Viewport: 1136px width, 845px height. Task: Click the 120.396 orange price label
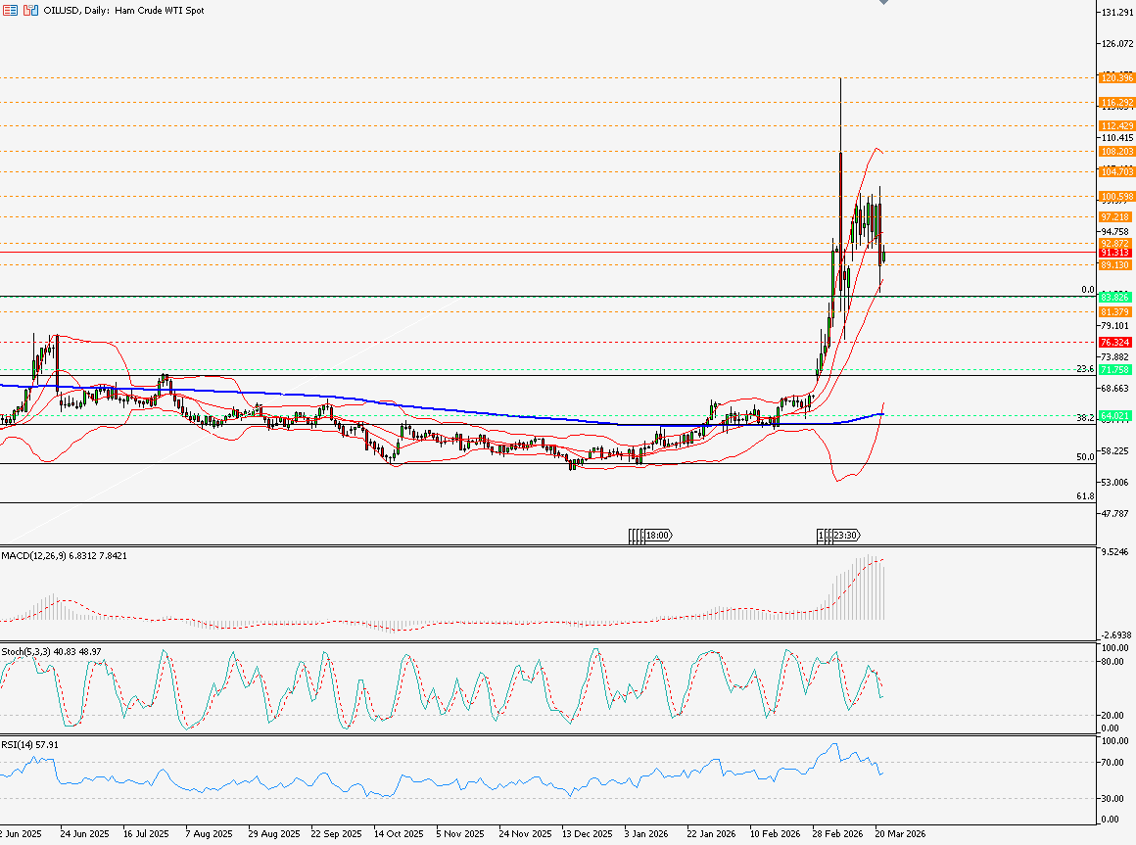tap(1116, 77)
